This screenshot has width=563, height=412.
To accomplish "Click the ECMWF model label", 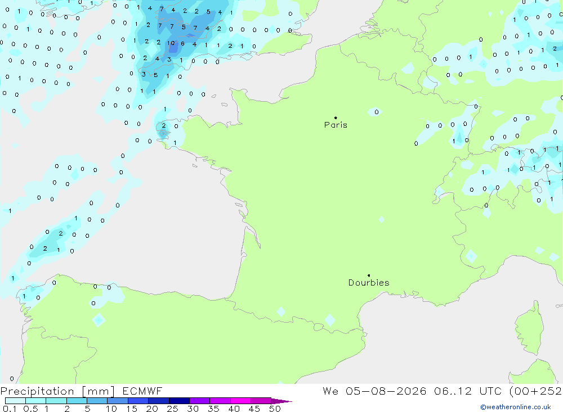I will pos(142,391).
